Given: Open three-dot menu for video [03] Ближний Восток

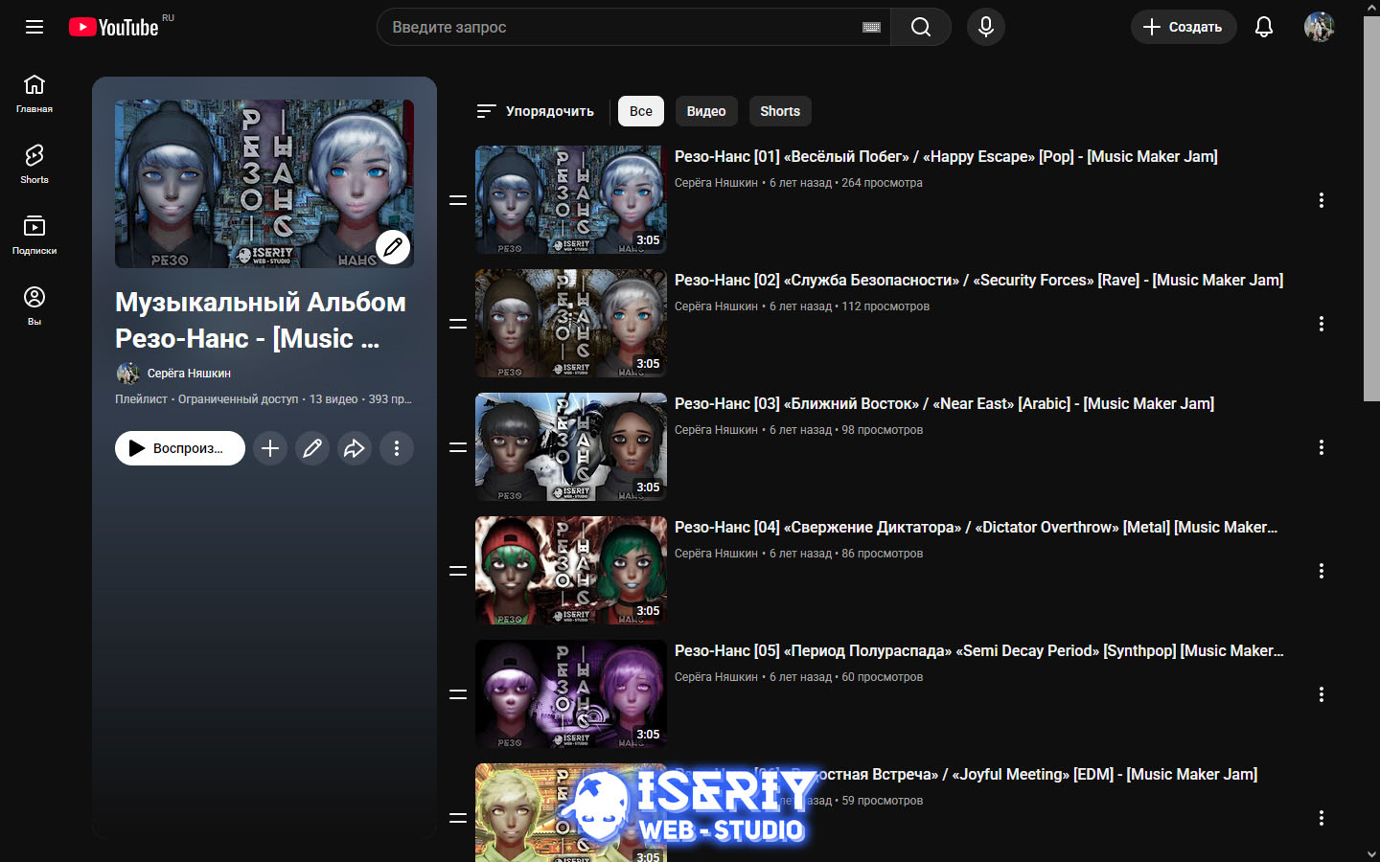Looking at the screenshot, I should point(1321,447).
